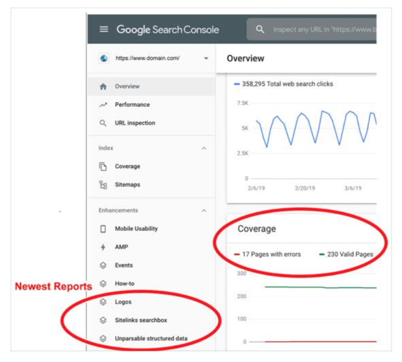Click the search magnifier icon in header

click(x=260, y=29)
